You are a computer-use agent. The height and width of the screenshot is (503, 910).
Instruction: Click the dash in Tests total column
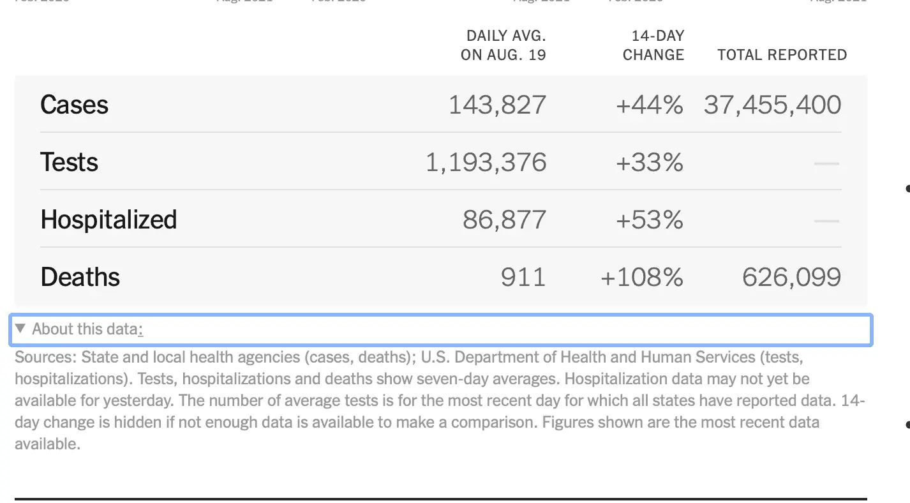coord(826,164)
